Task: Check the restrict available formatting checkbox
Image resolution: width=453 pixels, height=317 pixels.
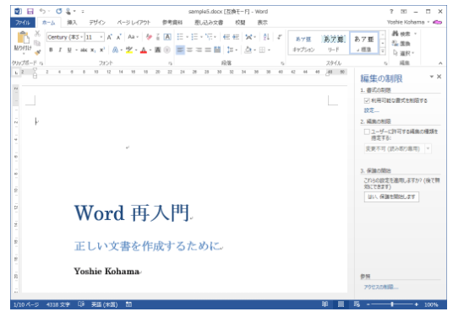Action: [367, 100]
